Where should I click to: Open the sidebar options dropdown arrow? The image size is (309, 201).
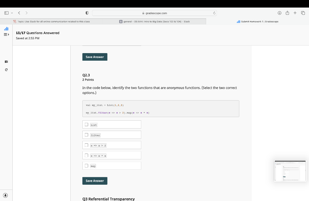point(12,13)
